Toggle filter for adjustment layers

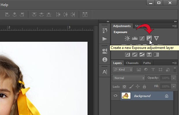coord(146,69)
